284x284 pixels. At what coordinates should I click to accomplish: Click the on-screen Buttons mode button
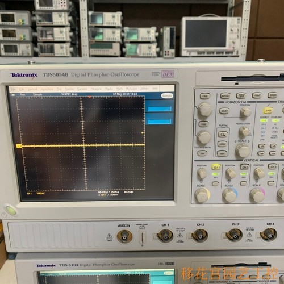pyautogui.click(x=167, y=96)
